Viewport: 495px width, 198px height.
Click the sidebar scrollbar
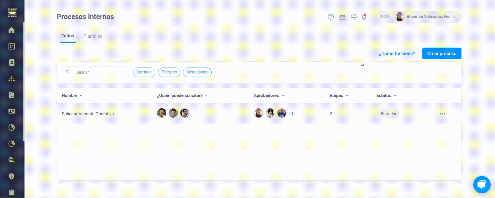pyautogui.click(x=24, y=81)
